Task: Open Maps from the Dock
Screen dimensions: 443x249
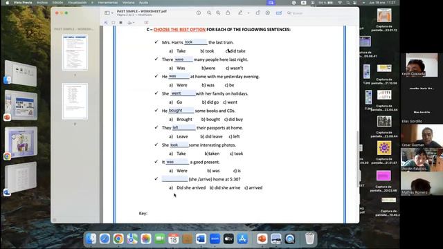Action: click(132, 239)
